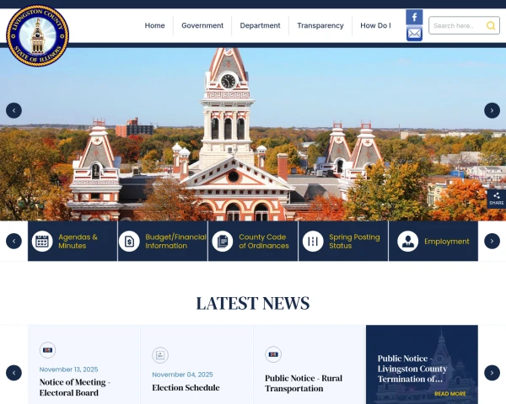This screenshot has height=404, width=506.
Task: Open Agendas & Minutes link
Action: click(78, 242)
